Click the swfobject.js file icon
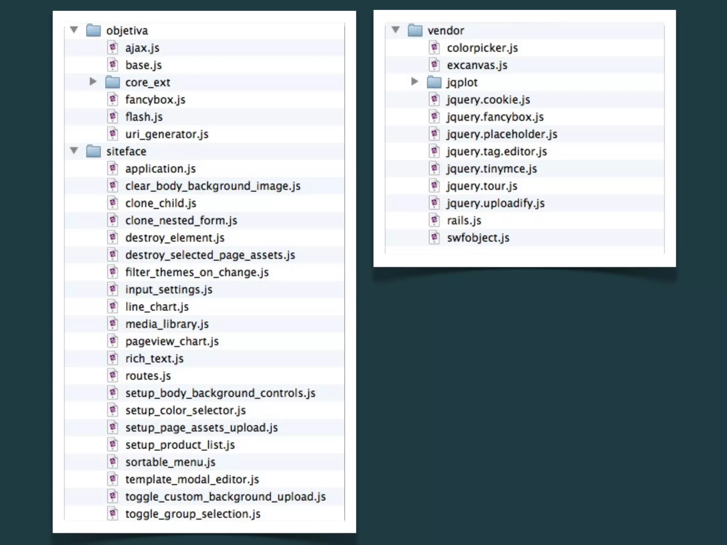727x545 pixels. click(434, 237)
